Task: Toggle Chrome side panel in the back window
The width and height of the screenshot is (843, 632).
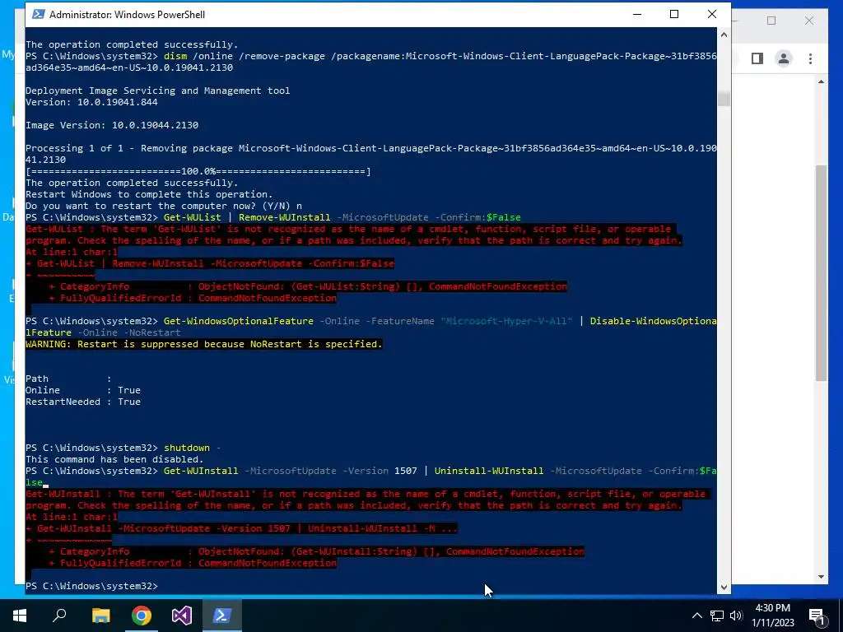Action: 757,58
